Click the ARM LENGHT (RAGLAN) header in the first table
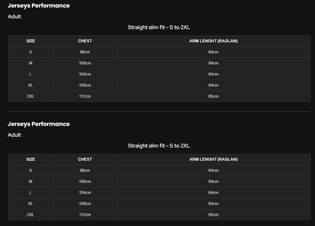This screenshot has height=226, width=315. (213, 41)
